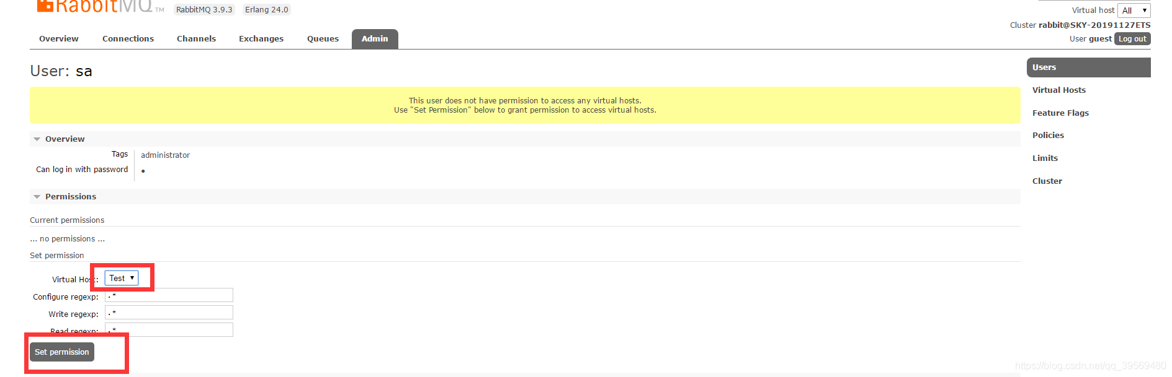Screen dimensions: 1172x377
Task: Choose virtual host in Test dropdown
Action: click(x=122, y=278)
